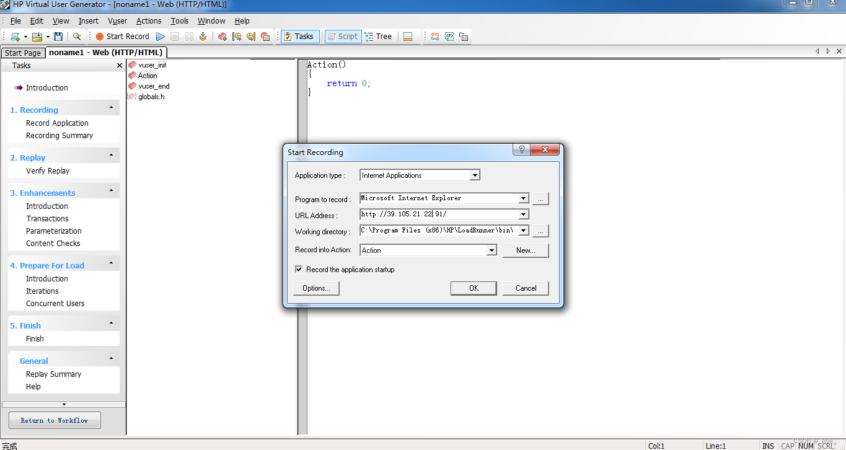The image size is (846, 450).
Task: Select the noname1 - Web (HTTP/HTML) tab
Action: [x=106, y=53]
